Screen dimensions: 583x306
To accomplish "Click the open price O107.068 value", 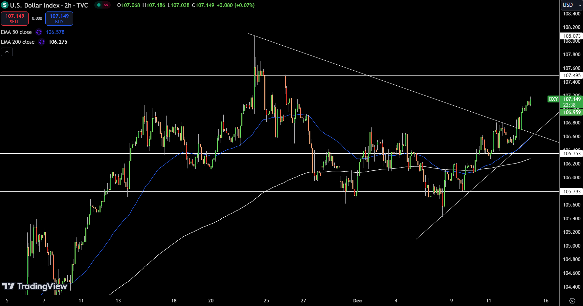I will click(x=128, y=5).
